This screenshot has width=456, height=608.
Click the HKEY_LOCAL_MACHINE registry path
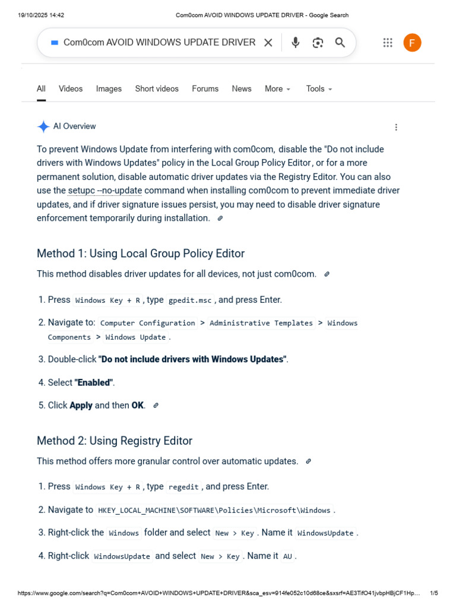click(x=214, y=510)
